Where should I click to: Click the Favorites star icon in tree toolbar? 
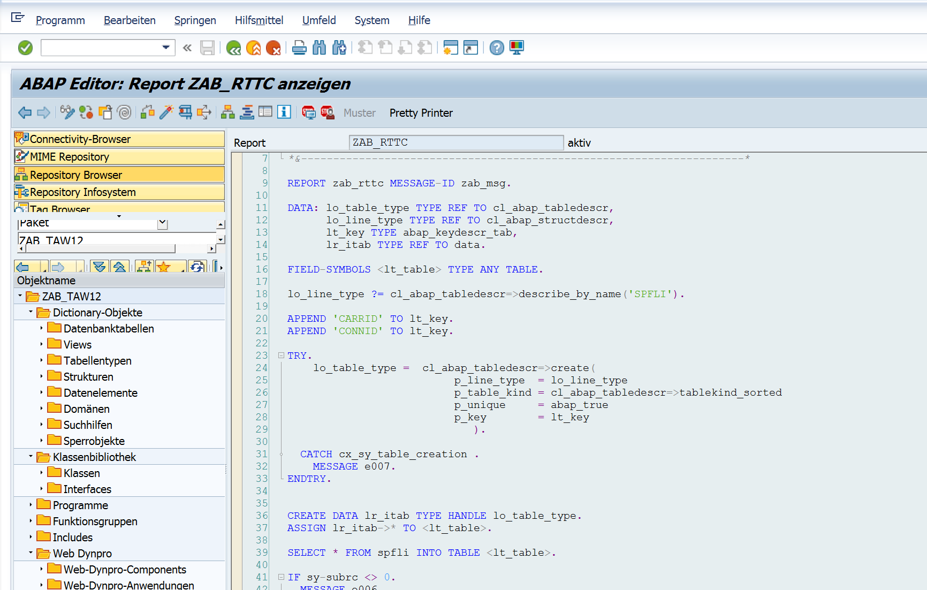[164, 267]
